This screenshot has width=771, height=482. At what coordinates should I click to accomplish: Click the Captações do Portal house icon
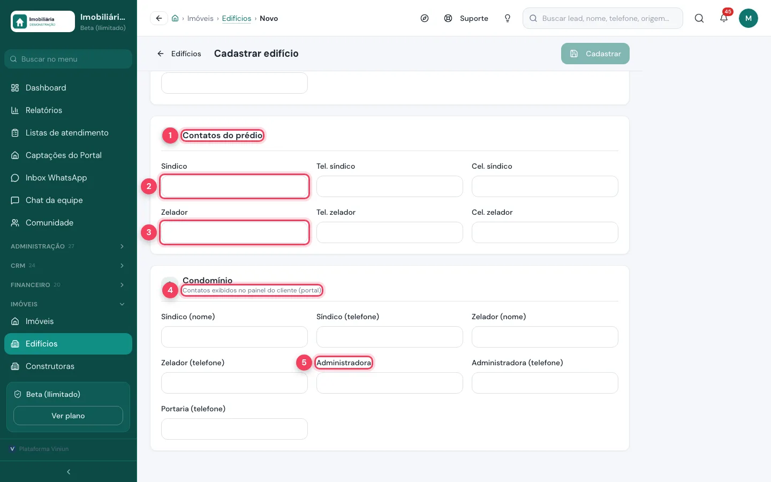point(15,155)
